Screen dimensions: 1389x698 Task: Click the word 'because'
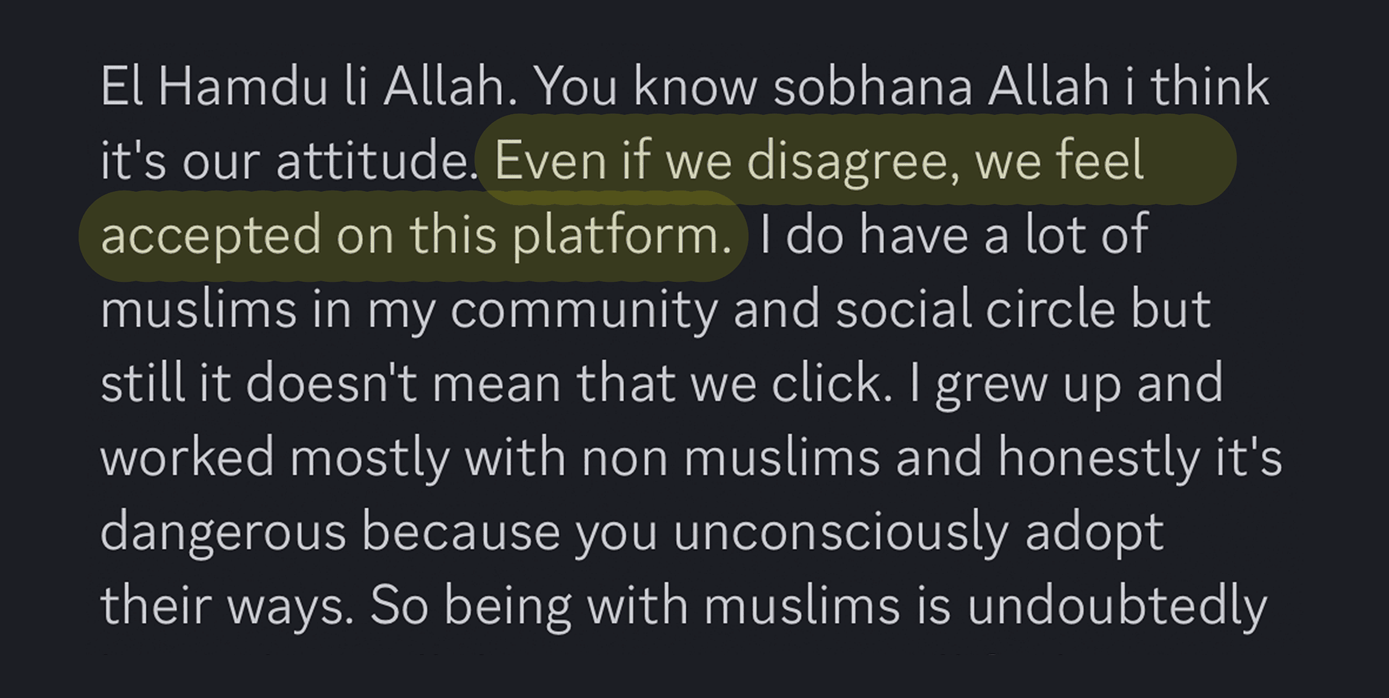(461, 532)
